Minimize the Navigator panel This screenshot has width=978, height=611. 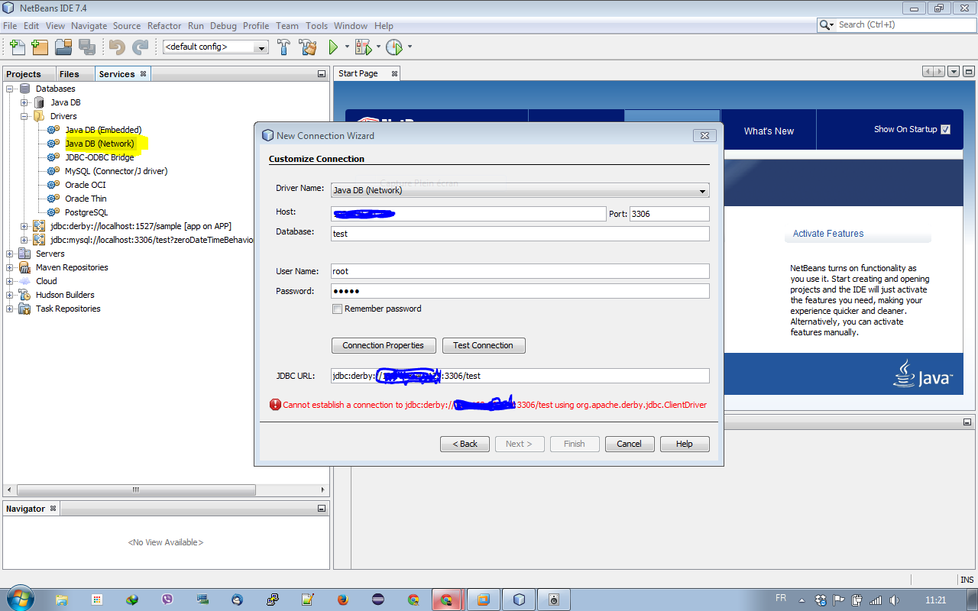point(322,509)
